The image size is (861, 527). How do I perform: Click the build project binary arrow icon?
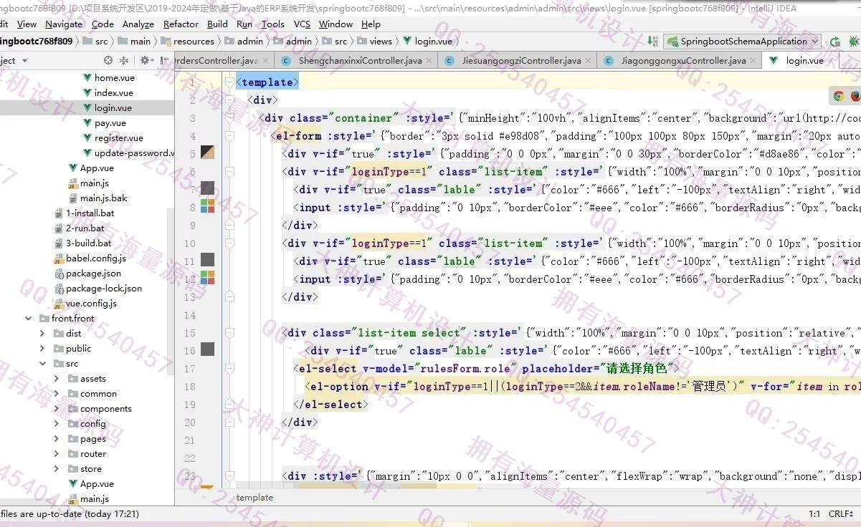click(652, 42)
